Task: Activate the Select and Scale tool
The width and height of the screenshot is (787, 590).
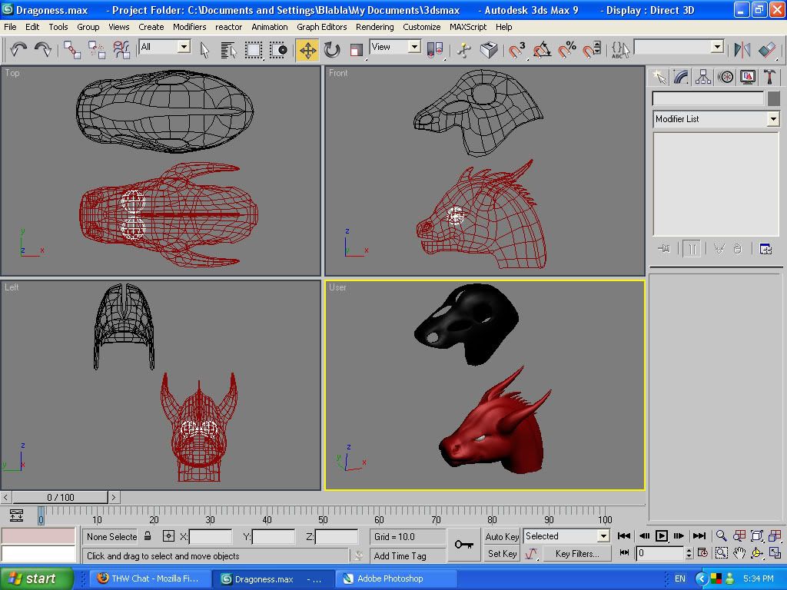Action: (x=357, y=50)
